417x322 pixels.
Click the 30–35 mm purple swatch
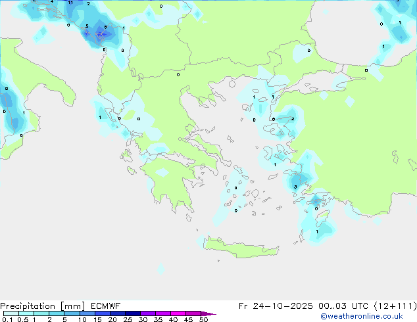point(147,313)
